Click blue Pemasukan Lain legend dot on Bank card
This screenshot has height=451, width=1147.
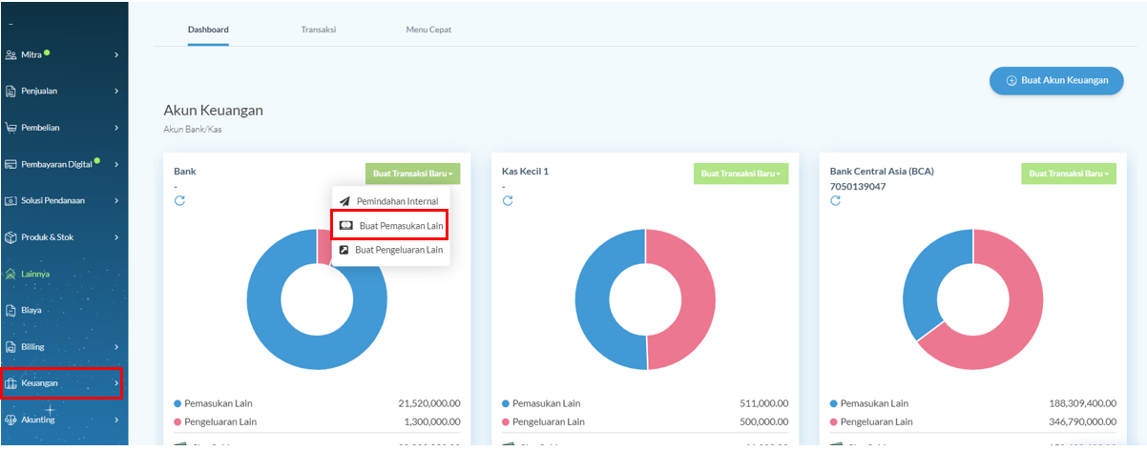tap(177, 403)
